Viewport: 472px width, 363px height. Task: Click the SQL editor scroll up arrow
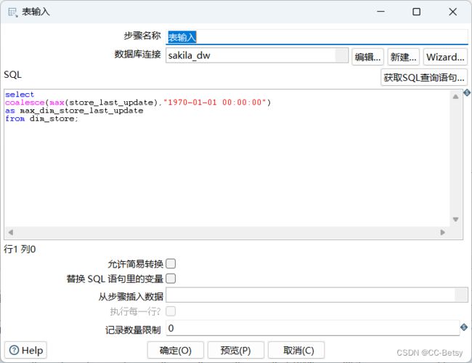456,97
